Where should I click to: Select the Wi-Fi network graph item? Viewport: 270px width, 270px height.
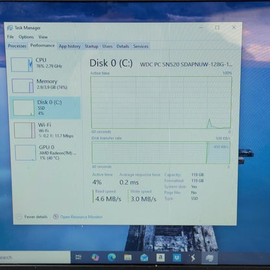click(45, 130)
